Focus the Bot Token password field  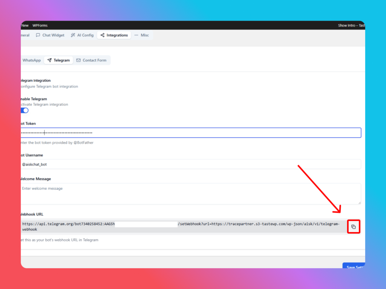click(x=188, y=133)
